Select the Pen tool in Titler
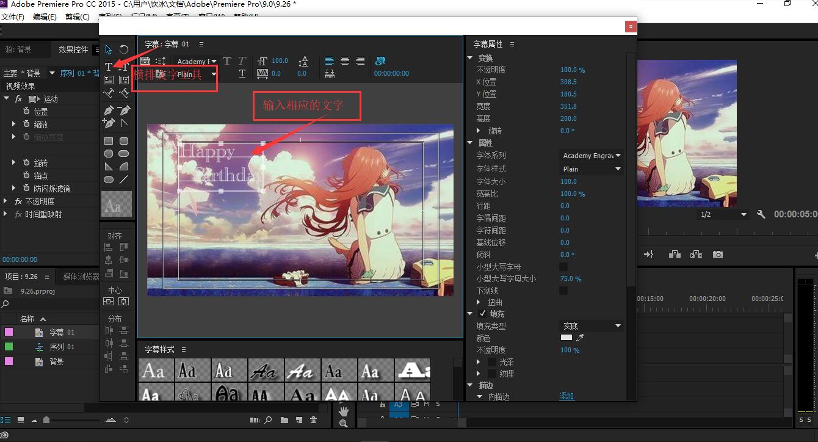Image resolution: width=818 pixels, height=442 pixels. coord(109,111)
